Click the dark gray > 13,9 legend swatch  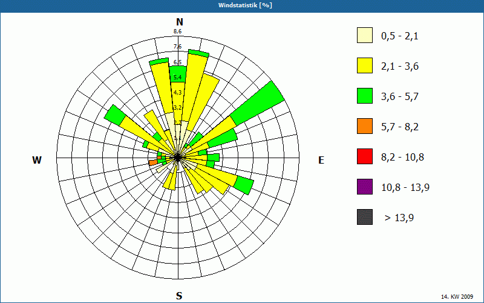(x=365, y=217)
